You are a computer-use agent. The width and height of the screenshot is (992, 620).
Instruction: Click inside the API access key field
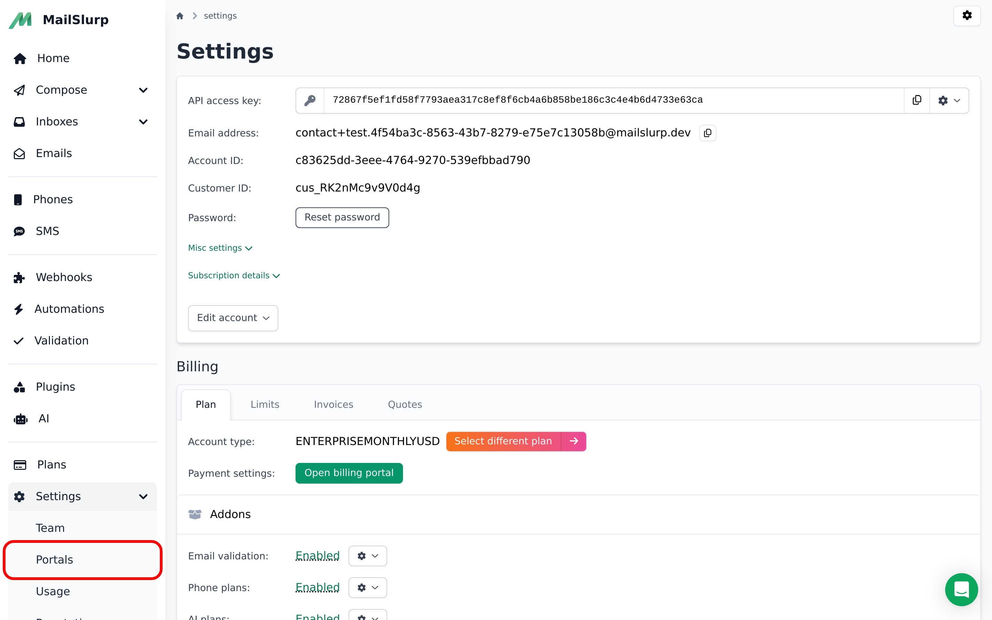614,101
